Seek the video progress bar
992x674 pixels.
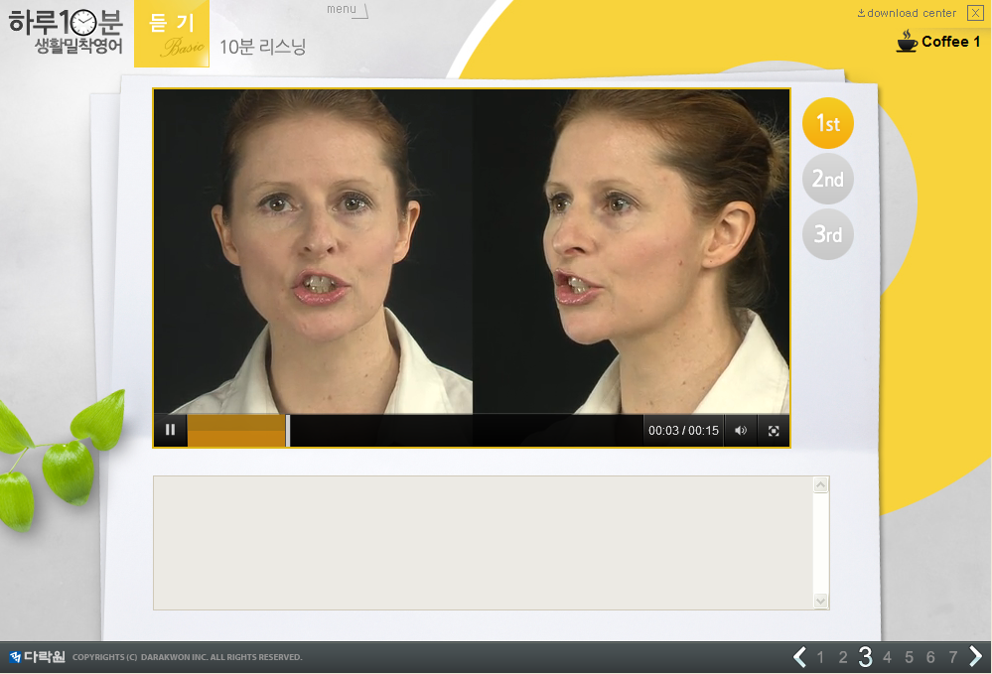tap(465, 431)
